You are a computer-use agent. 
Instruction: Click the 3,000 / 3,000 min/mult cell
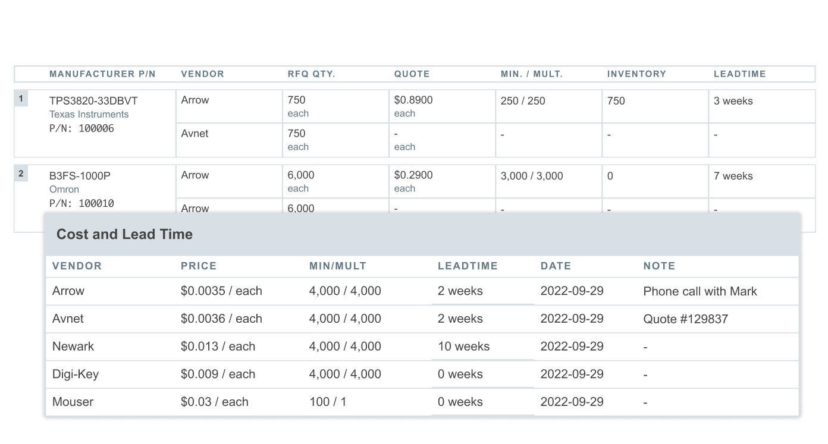[548, 181]
